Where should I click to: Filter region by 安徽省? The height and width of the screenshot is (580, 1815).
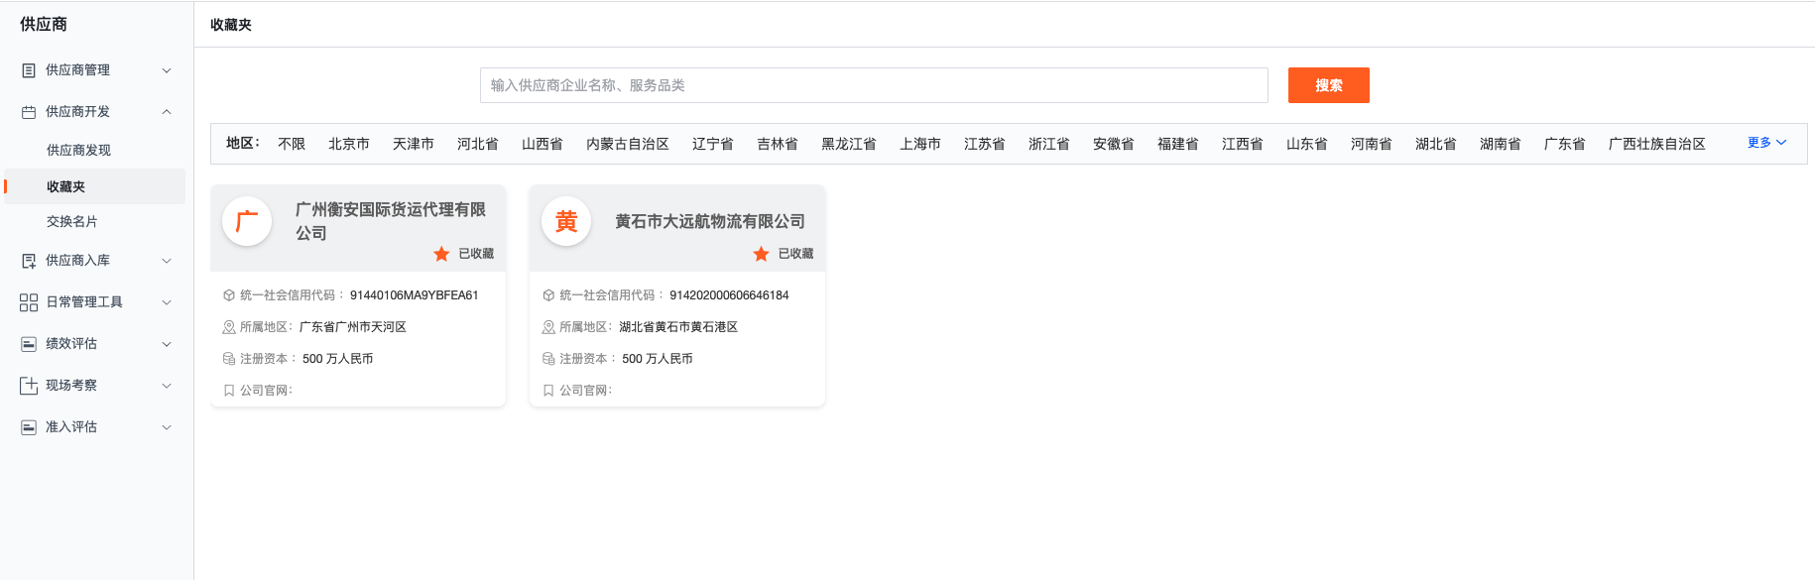[x=1114, y=144]
